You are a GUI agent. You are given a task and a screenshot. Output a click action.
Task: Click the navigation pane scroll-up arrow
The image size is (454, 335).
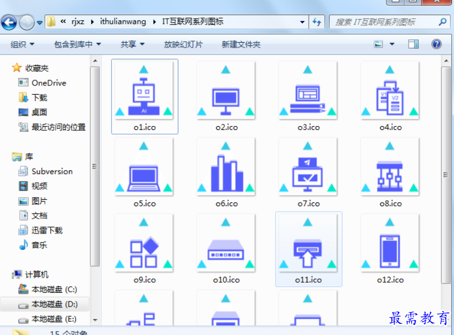click(x=95, y=61)
